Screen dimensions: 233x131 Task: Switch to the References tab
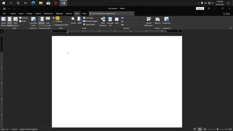pyautogui.click(x=48, y=13)
